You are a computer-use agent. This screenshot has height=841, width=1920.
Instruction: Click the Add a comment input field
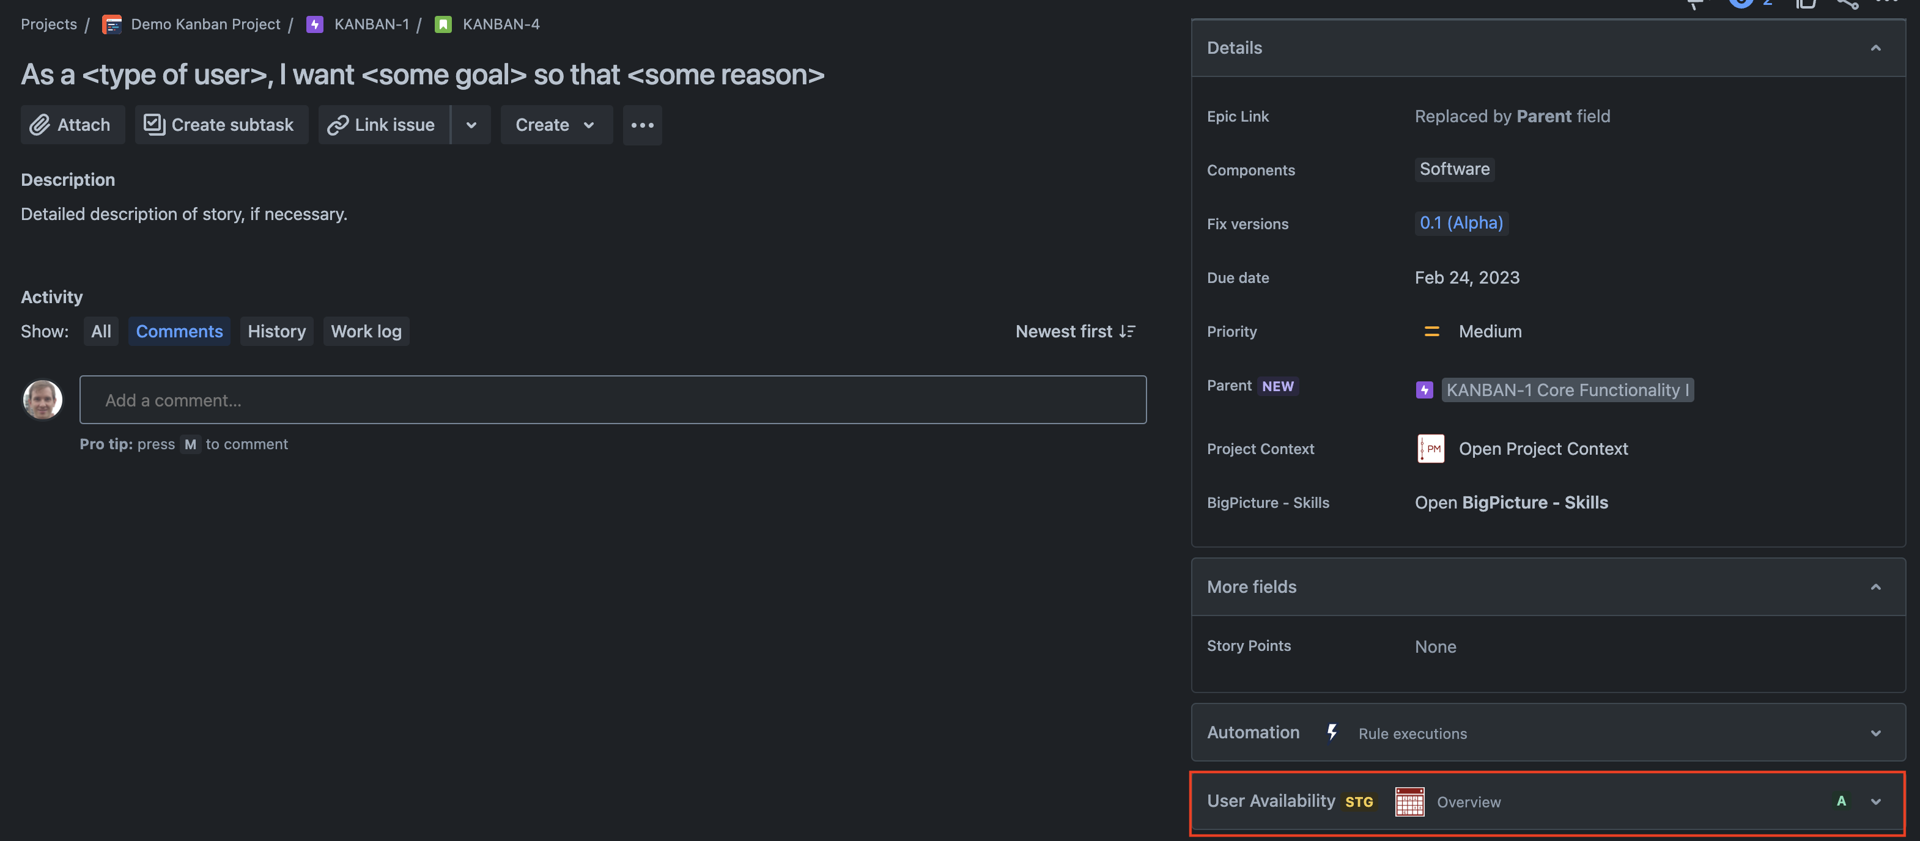(x=611, y=399)
